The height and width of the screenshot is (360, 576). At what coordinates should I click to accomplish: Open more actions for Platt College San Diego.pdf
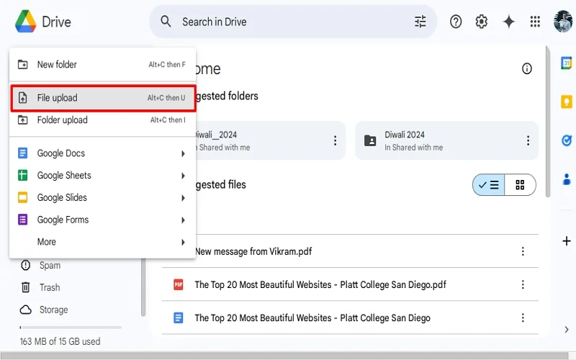point(523,284)
